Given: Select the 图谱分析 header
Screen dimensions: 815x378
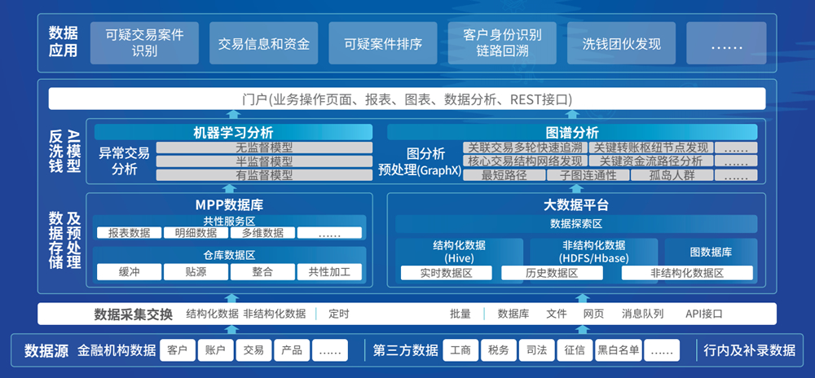Looking at the screenshot, I should pyautogui.click(x=571, y=132).
